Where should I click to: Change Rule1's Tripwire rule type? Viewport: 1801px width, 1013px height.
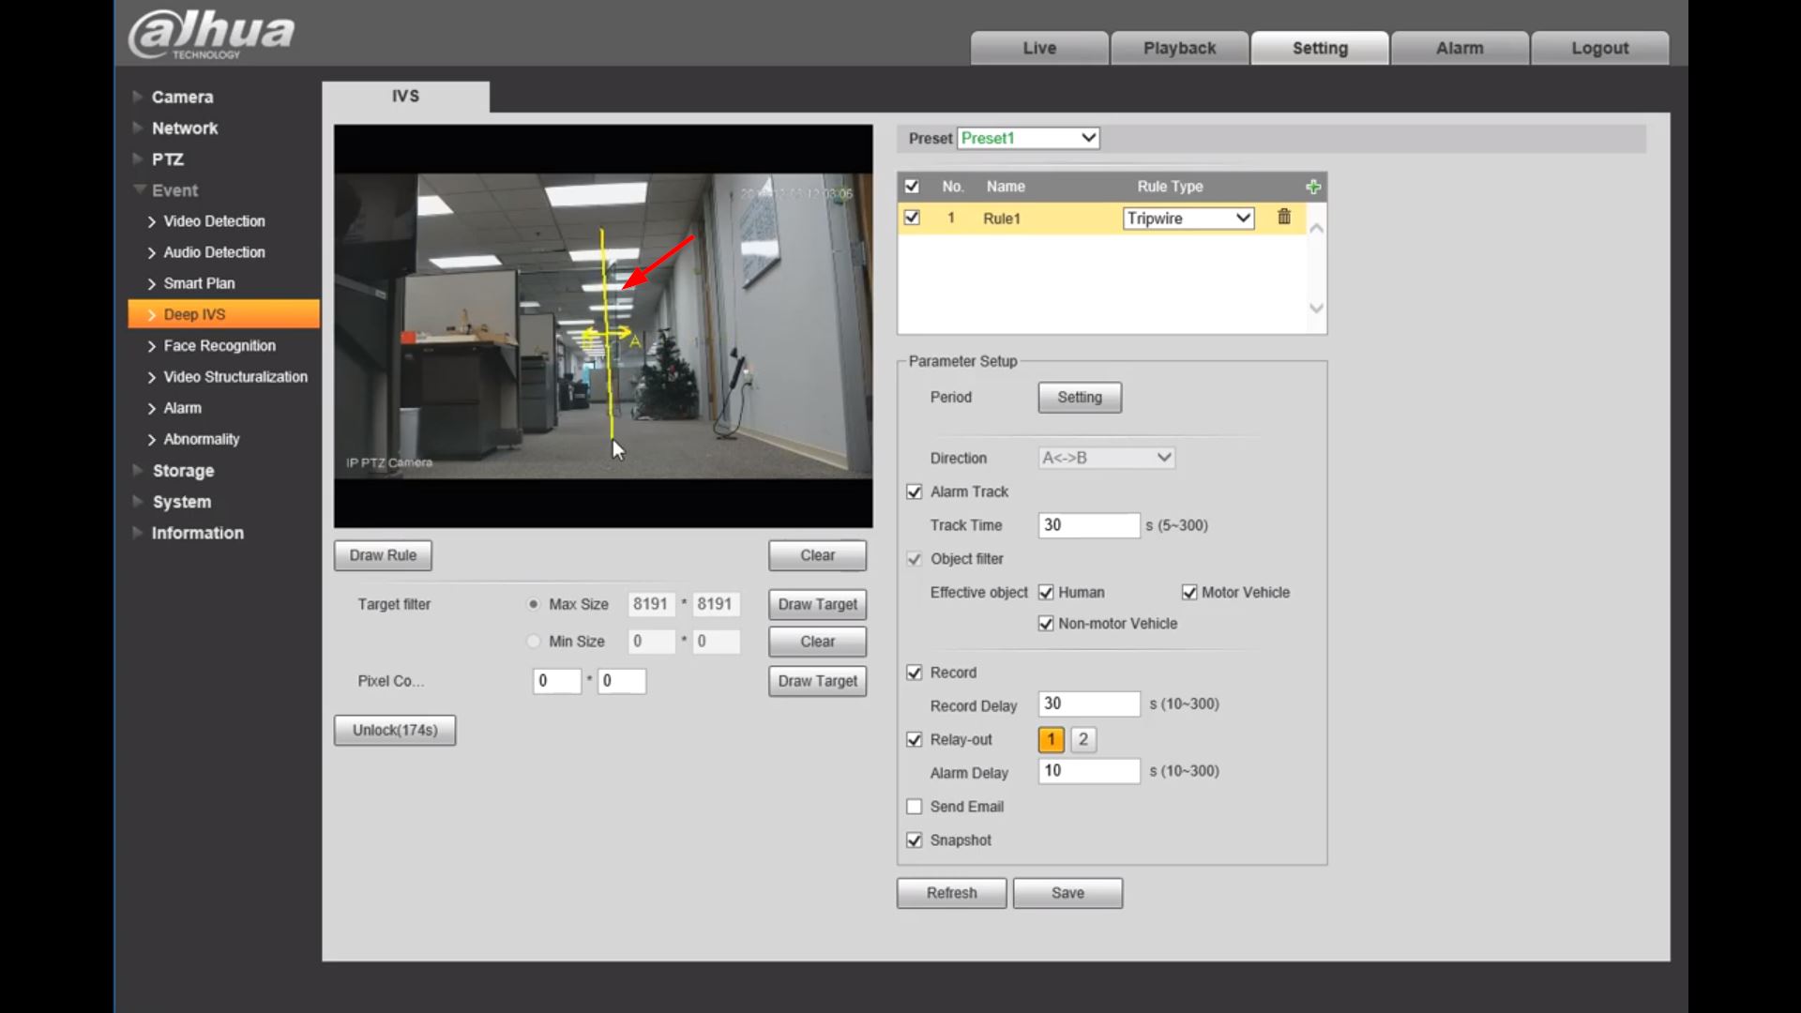(1188, 218)
